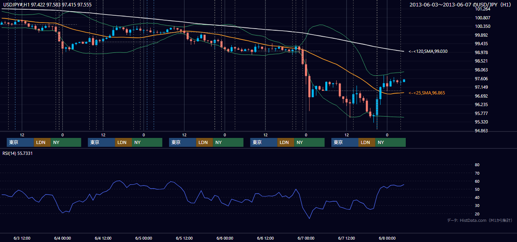Click the RSI scale value 20
The height and width of the screenshot is (242, 517).
477,214
